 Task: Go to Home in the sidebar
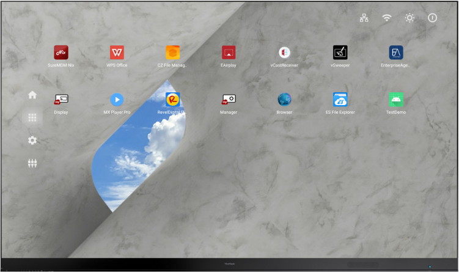click(x=32, y=95)
